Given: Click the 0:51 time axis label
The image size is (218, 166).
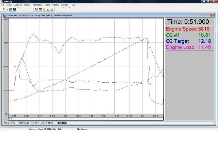Looking at the screenshot, I should [x=91, y=116].
